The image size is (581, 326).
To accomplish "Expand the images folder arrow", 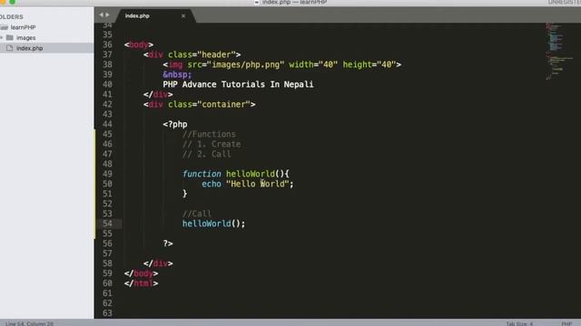I will 2,38.
